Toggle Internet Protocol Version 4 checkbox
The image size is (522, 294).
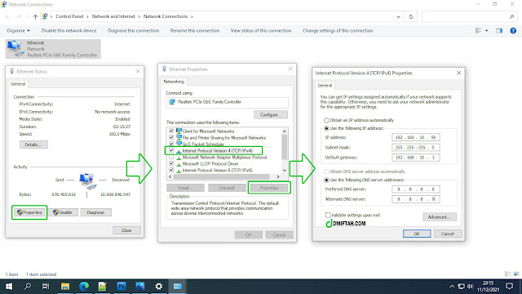[x=171, y=150]
